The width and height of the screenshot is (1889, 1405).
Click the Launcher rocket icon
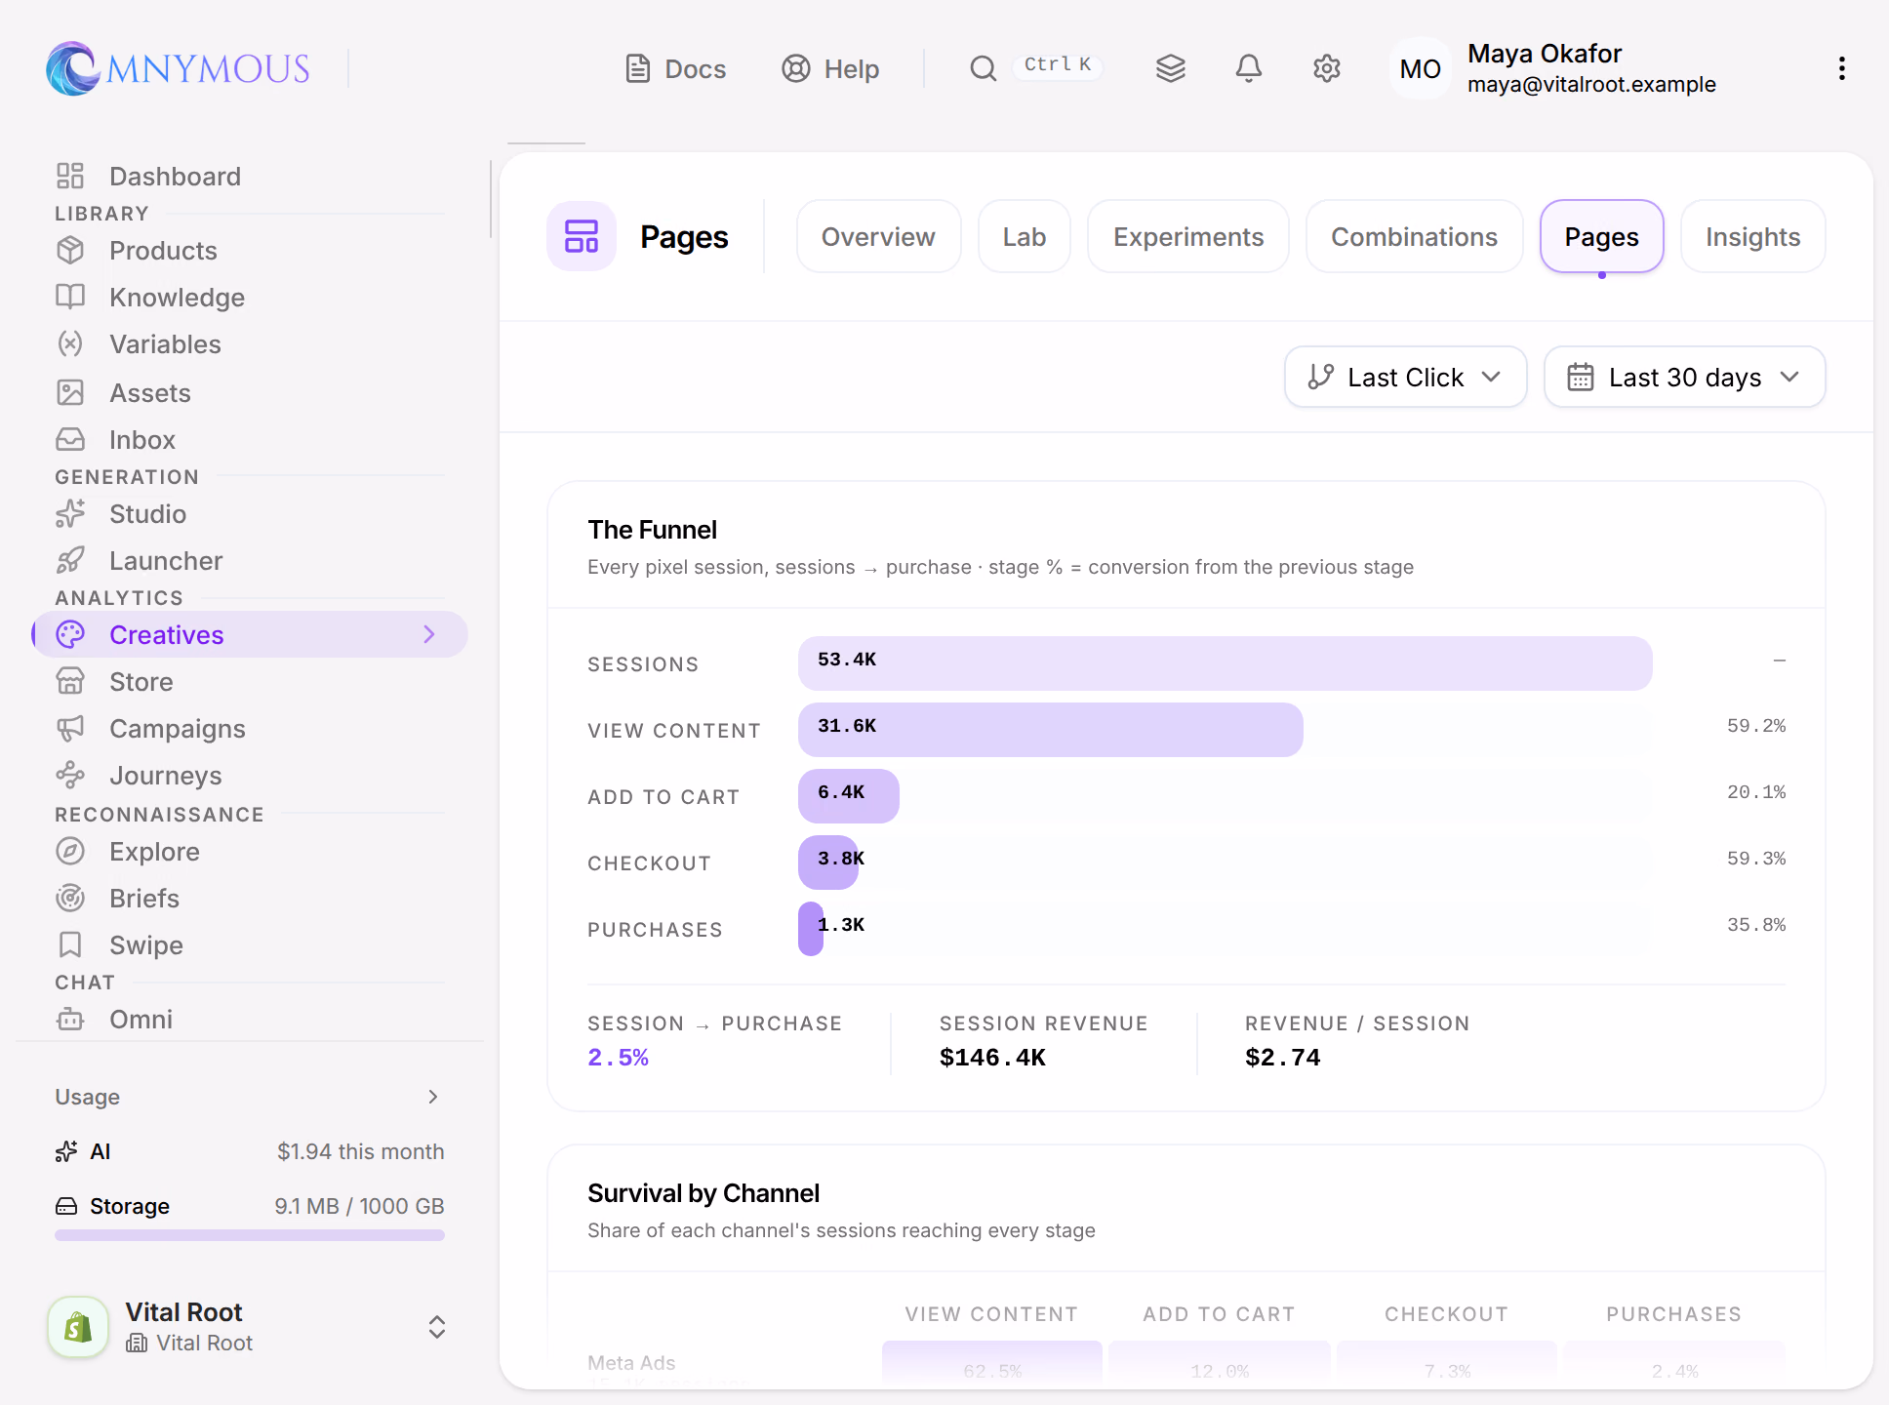click(70, 560)
